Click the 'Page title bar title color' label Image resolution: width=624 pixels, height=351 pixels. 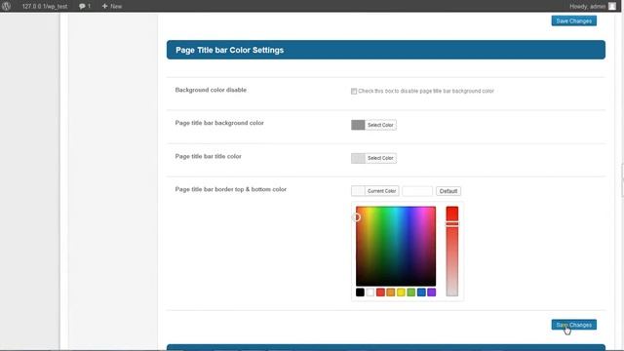click(x=208, y=156)
